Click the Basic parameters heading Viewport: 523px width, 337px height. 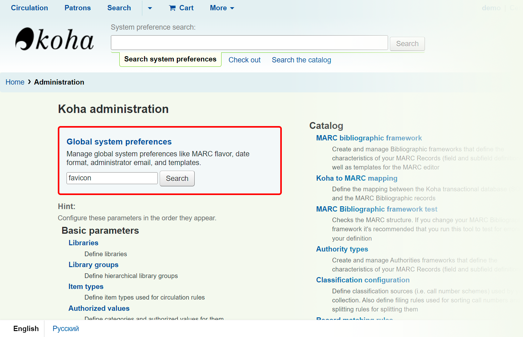coord(100,231)
